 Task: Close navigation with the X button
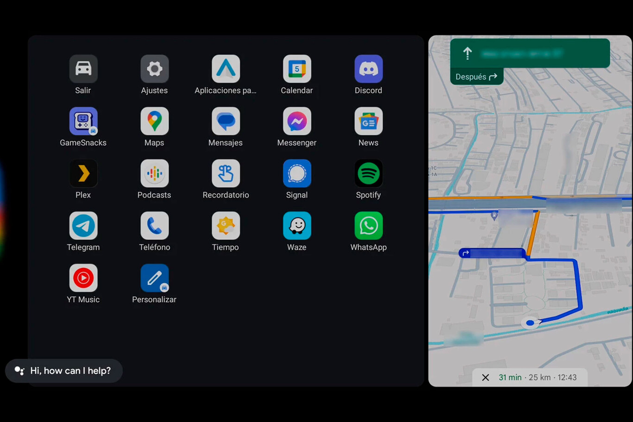point(485,377)
